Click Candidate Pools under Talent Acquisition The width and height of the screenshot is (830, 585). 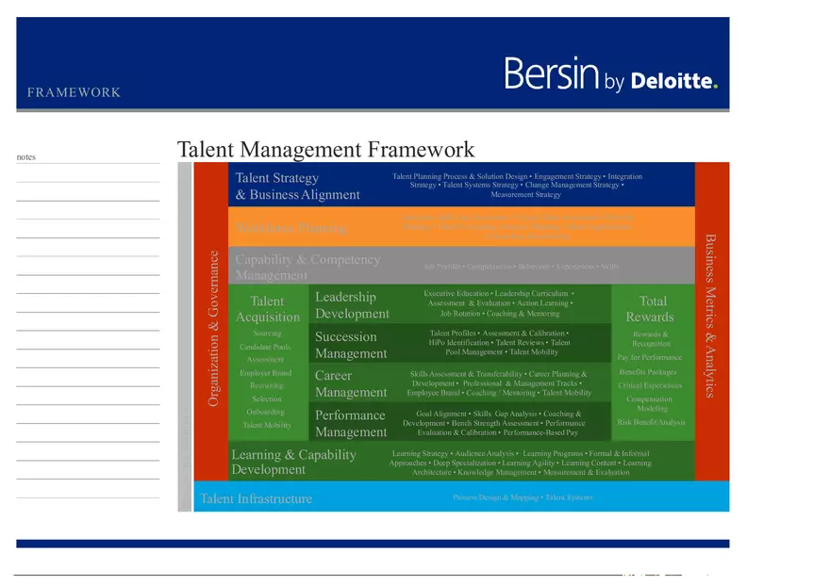tap(265, 347)
